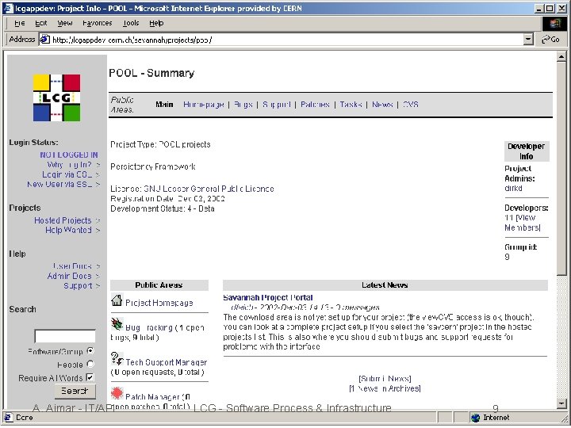Open the Favorites menu

click(98, 23)
